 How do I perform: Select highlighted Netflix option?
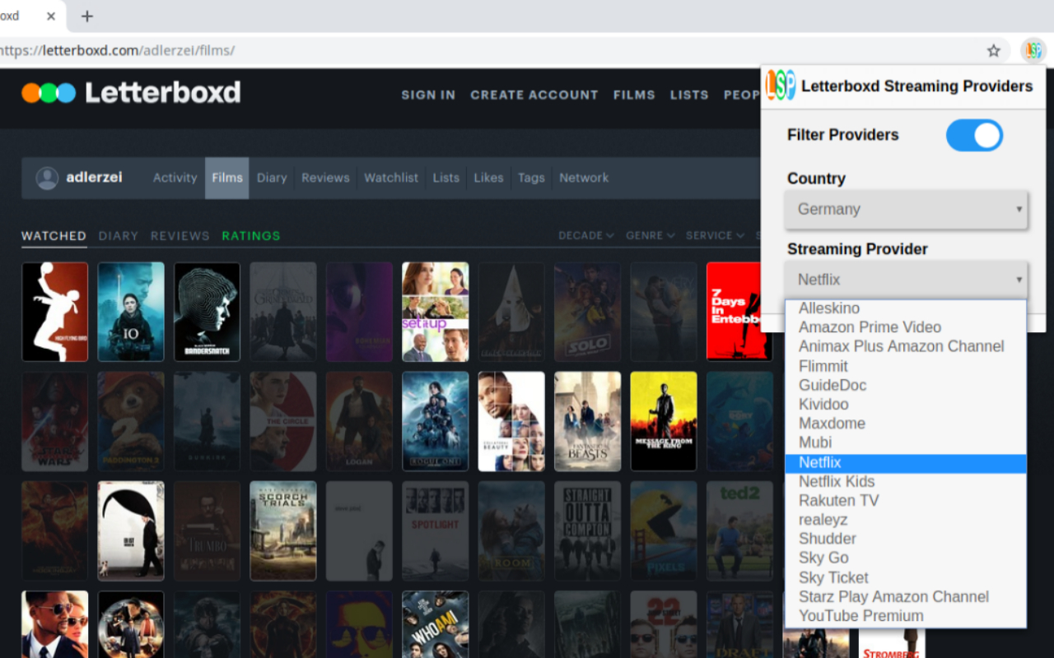[906, 462]
